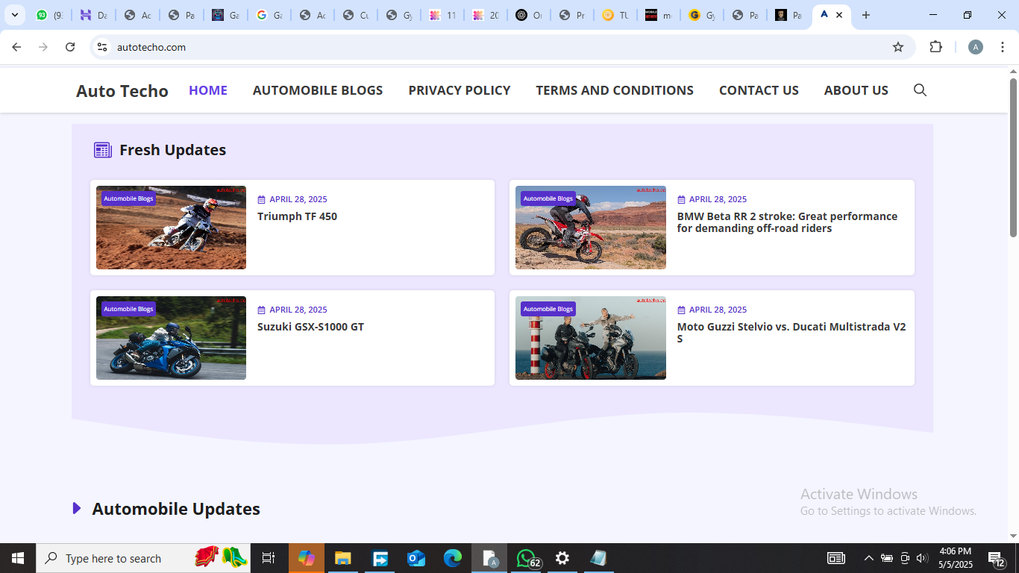The width and height of the screenshot is (1019, 573).
Task: Click the page's vertical scrollbar thumb
Action: (x=1013, y=157)
